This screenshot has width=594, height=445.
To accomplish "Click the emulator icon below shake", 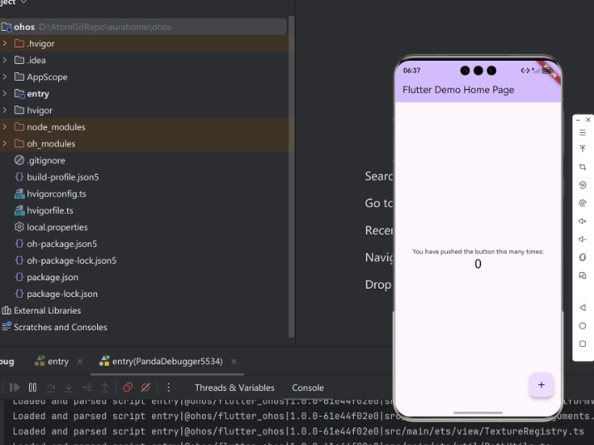I will pyautogui.click(x=582, y=275).
